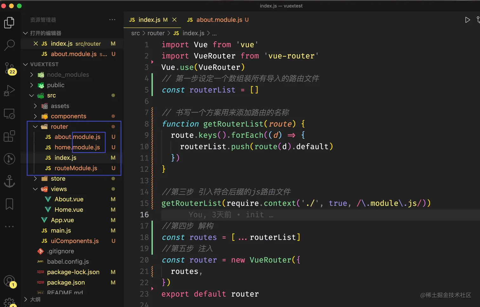
Task: Open the Run and Debug view
Action: point(9,91)
